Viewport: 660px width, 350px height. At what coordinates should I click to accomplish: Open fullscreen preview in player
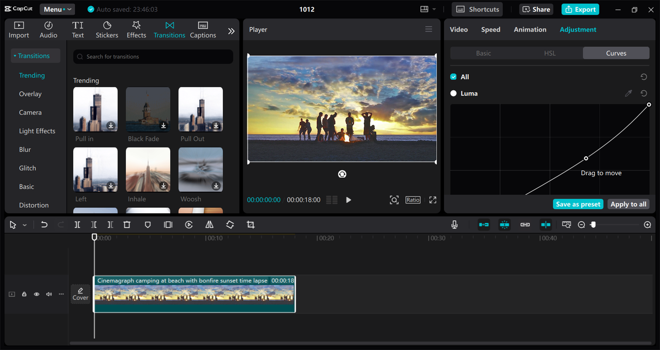tap(433, 200)
